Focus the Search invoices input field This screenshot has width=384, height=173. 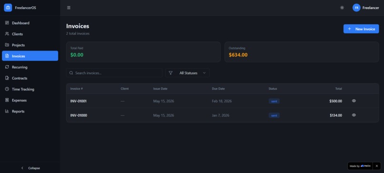114,73
